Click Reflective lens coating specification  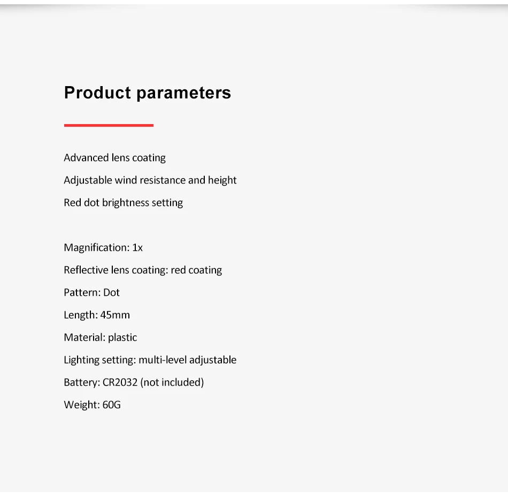point(143,270)
